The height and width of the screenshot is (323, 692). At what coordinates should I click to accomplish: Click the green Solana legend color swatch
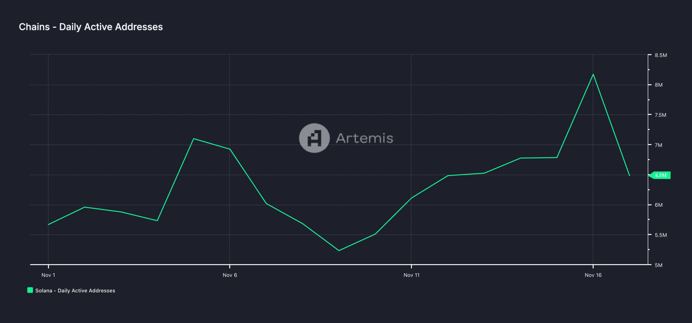tap(30, 290)
